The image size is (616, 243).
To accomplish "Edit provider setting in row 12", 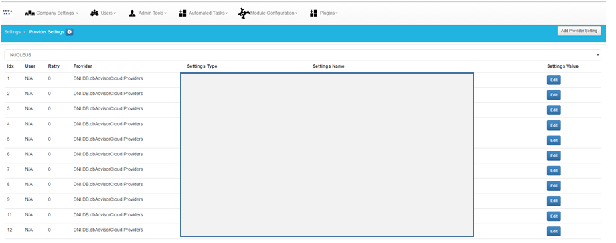I will click(554, 231).
